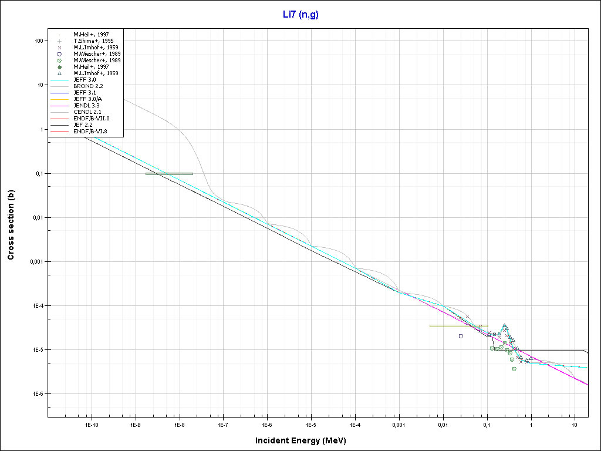Screen dimensions: 601x451
Task: Click the blue pentagon M.Wiescher+ legend marker
Action: click(x=60, y=54)
